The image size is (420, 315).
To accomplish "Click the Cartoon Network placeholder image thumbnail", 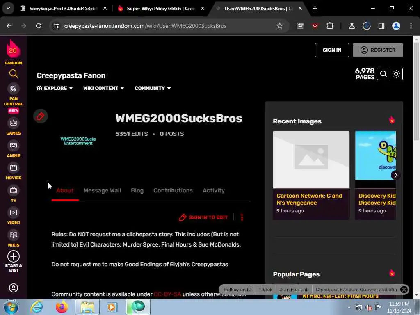I will (x=311, y=160).
